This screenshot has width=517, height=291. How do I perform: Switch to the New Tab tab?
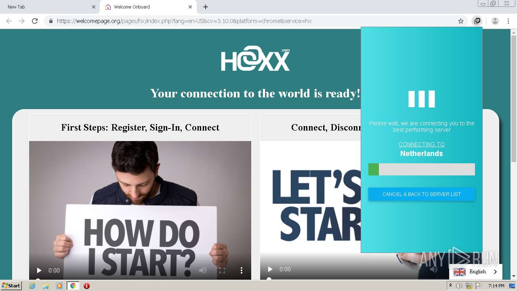(x=48, y=7)
